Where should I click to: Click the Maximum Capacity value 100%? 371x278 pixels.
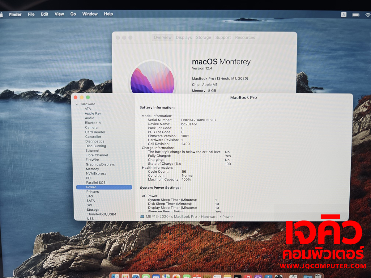186,179
